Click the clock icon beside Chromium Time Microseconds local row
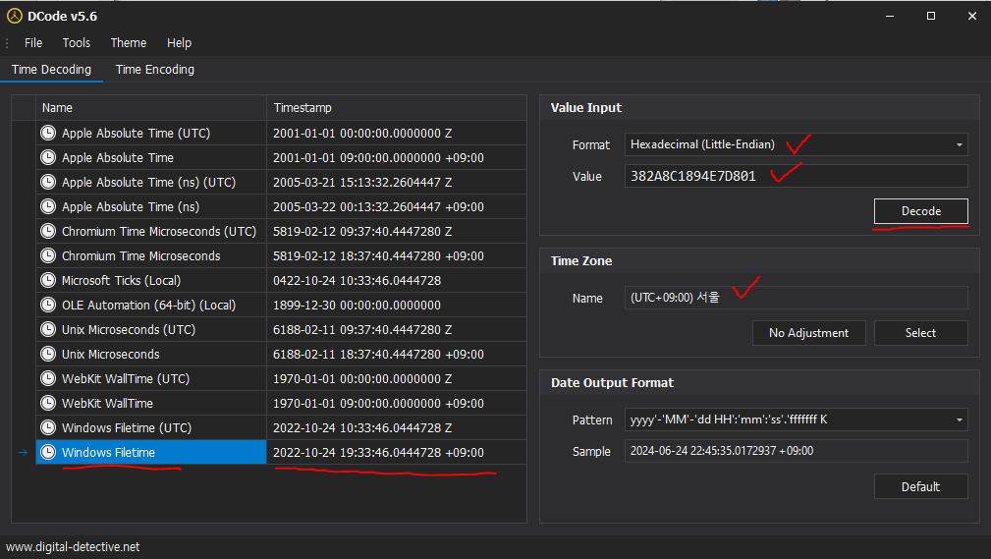Viewport: 991px width, 559px height. tap(48, 256)
